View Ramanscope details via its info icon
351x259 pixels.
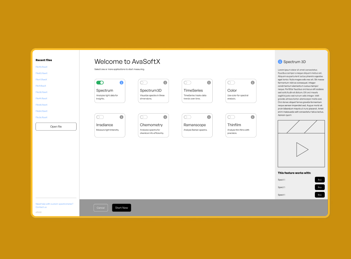click(209, 117)
